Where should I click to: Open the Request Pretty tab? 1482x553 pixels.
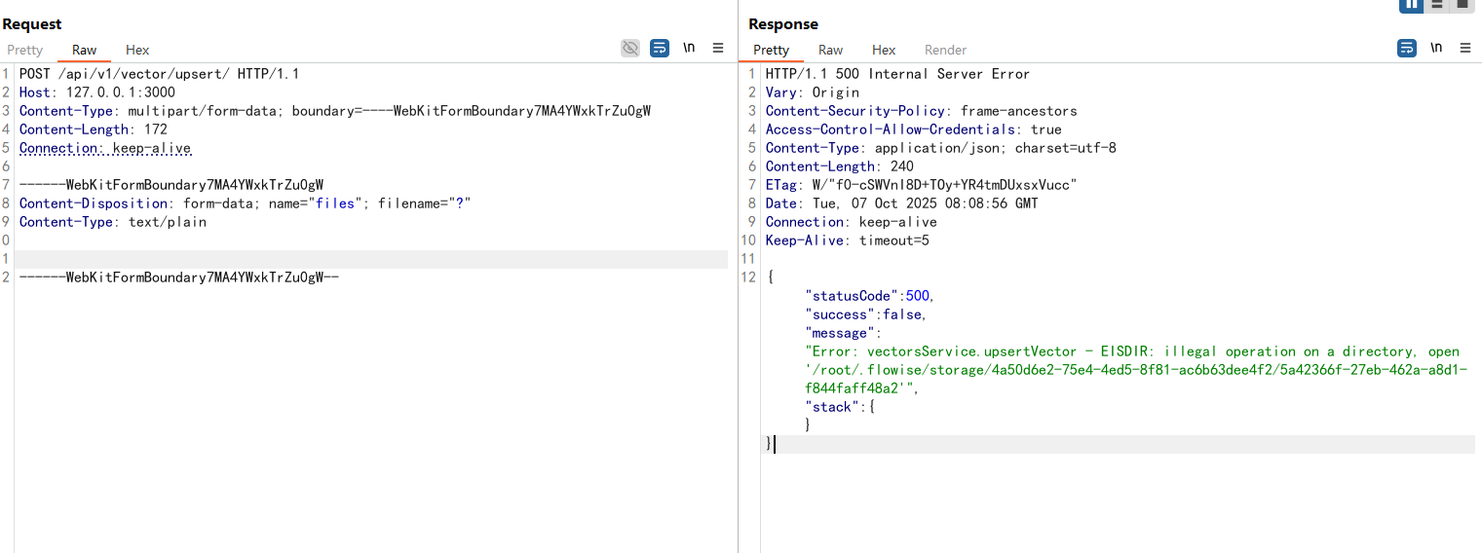tap(25, 50)
